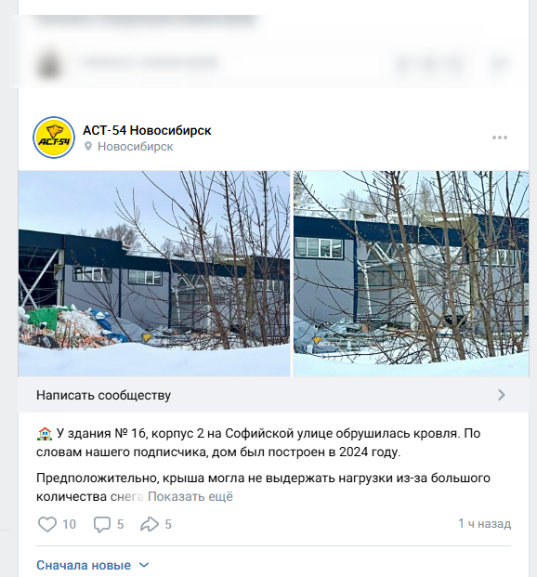The height and width of the screenshot is (577, 537).
Task: Open the three-dot post options menu
Action: 500,138
